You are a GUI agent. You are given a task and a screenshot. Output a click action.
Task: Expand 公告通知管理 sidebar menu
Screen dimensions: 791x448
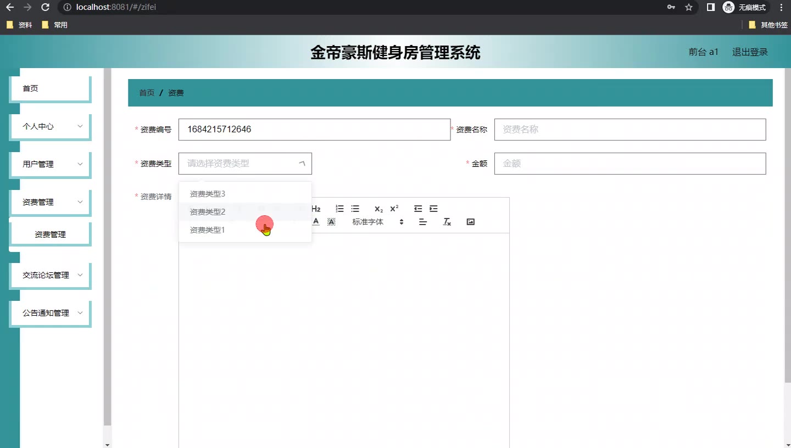pyautogui.click(x=50, y=313)
